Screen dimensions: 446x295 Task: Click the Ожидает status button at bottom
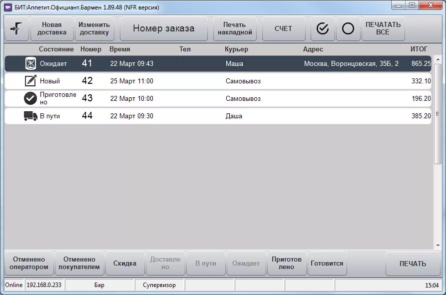pos(246,263)
